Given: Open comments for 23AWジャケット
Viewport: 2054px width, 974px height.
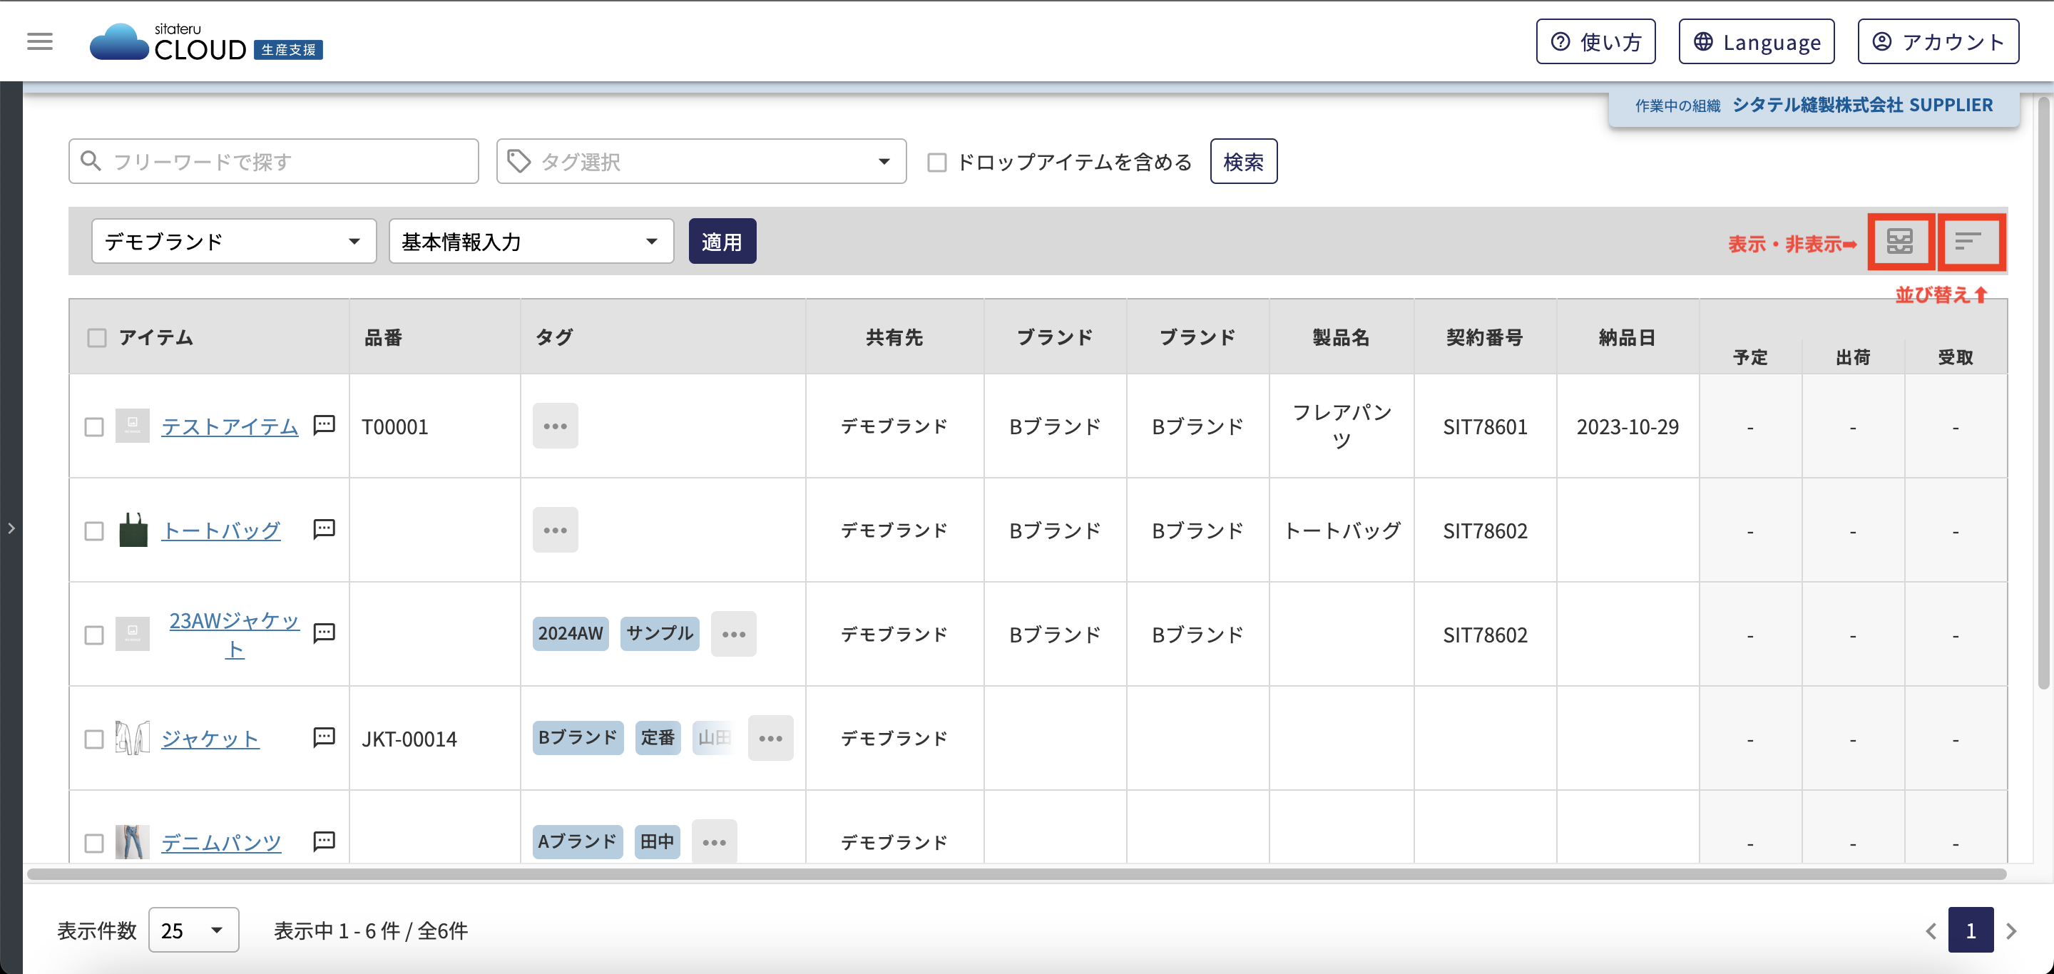Looking at the screenshot, I should pyautogui.click(x=325, y=634).
